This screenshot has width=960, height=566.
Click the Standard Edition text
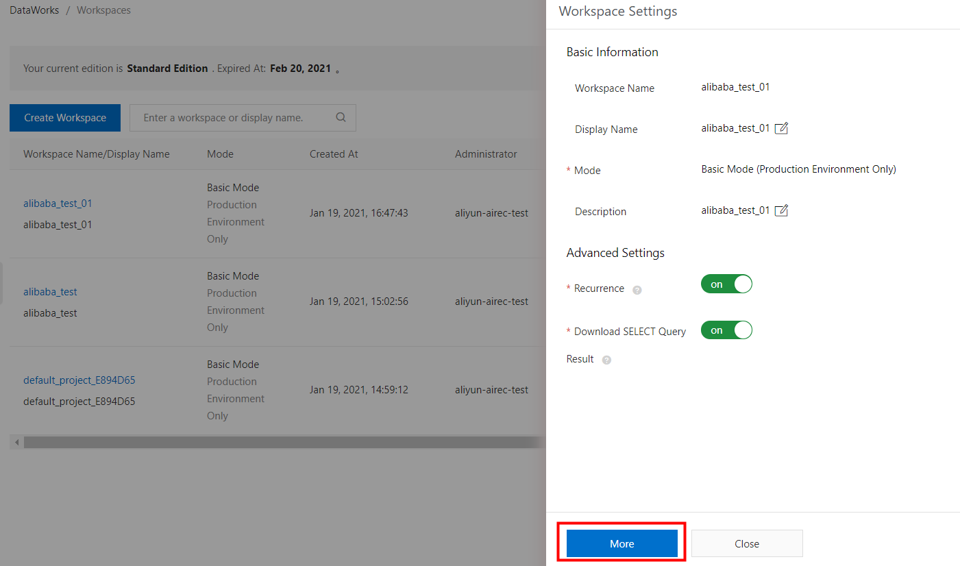(x=167, y=69)
